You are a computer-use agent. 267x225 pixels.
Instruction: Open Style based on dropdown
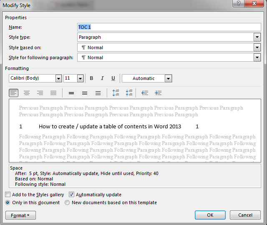coord(257,47)
